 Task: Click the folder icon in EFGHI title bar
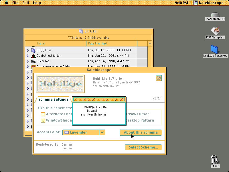pos(81,31)
